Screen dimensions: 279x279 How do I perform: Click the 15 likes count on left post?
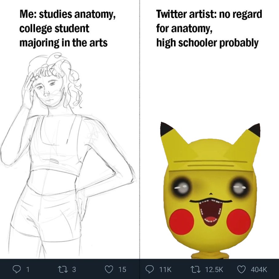(122, 269)
